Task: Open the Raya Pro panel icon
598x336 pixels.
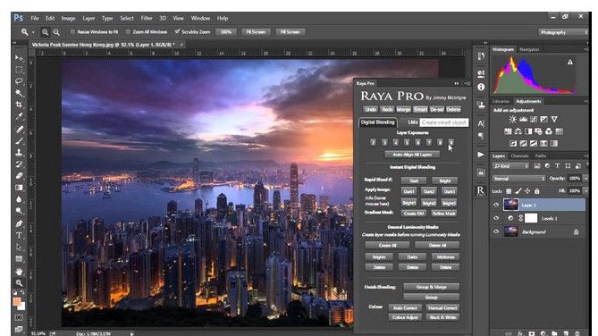Action: 481,190
